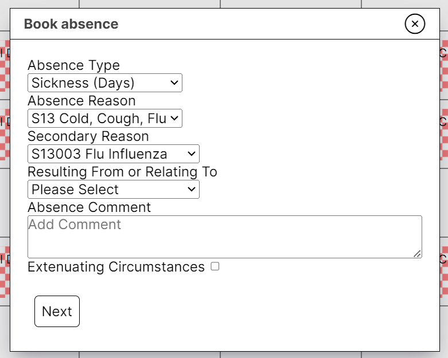Click the arrow on the Please Select dropdown
Viewport: 448px width, 358px height.
coord(192,190)
